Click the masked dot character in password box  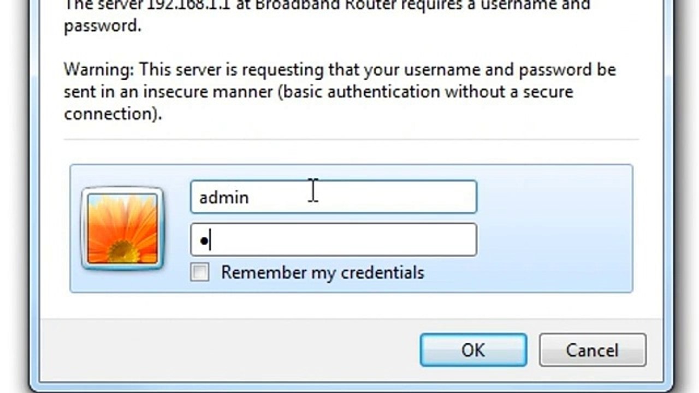[204, 240]
